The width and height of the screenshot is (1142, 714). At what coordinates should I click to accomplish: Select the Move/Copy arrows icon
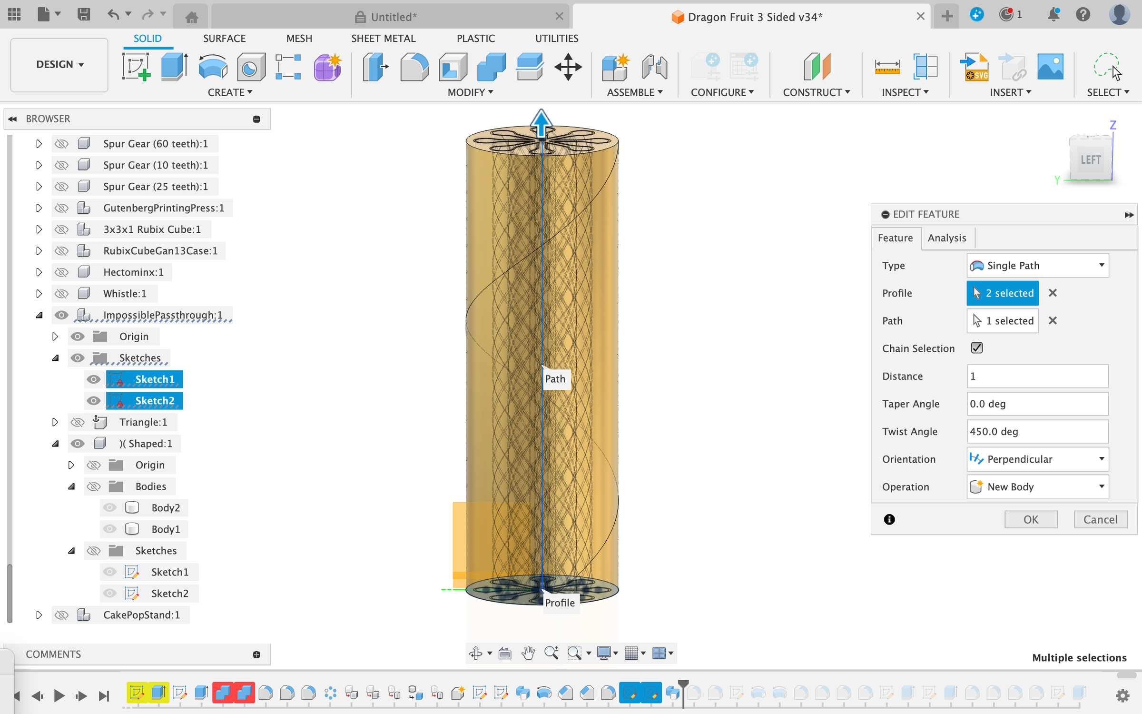click(568, 66)
